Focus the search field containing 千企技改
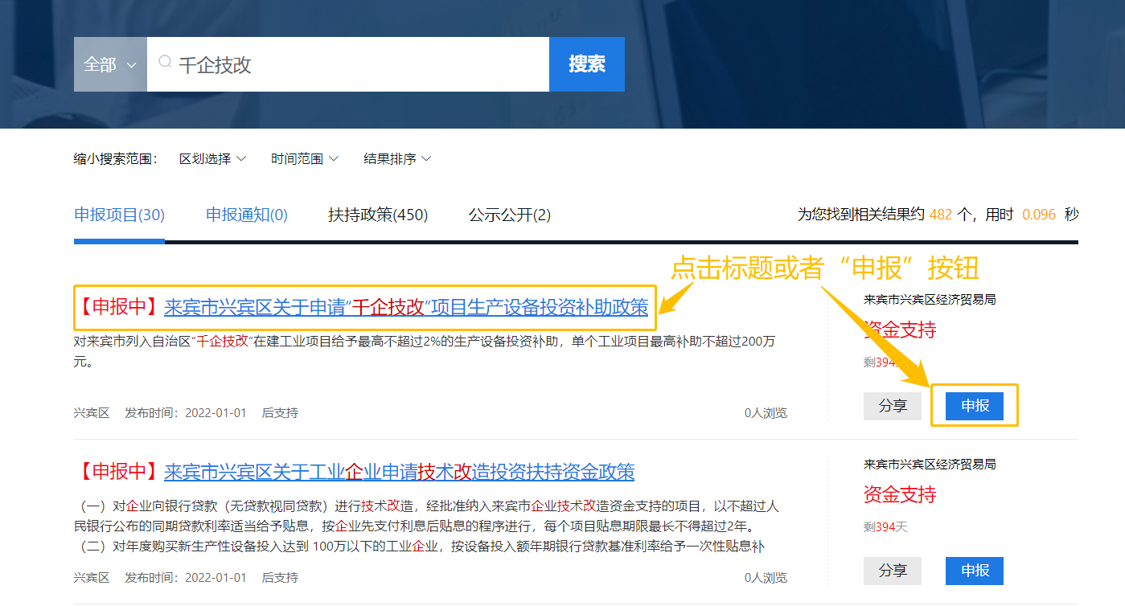The height and width of the screenshot is (606, 1125). tap(354, 64)
